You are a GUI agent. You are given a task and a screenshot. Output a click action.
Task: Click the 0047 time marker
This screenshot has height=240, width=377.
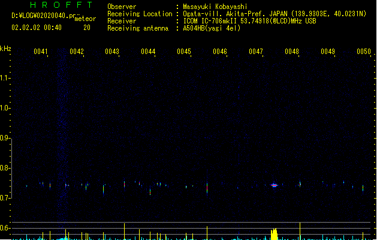click(256, 52)
